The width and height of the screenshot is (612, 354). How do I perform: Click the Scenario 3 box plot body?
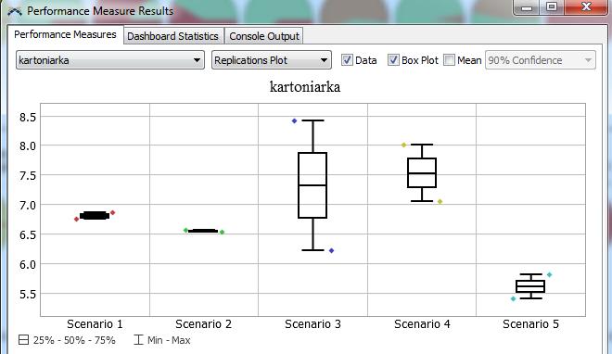pyautogui.click(x=312, y=185)
